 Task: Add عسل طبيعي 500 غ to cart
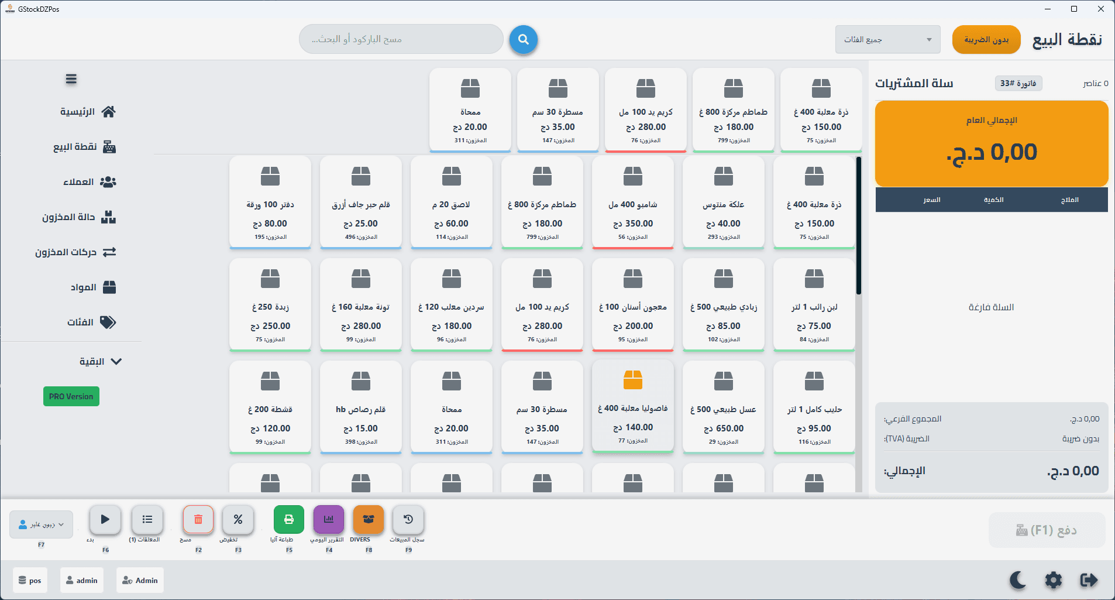coord(724,407)
